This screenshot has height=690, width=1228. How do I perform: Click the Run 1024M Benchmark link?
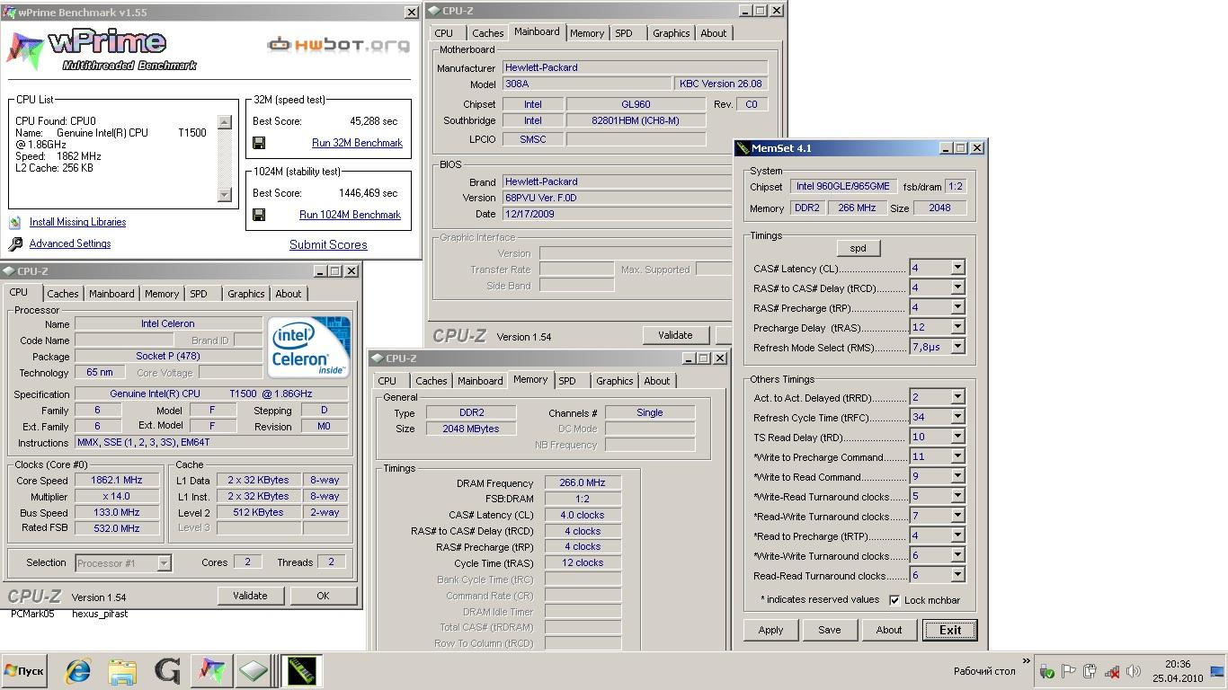[x=350, y=215]
